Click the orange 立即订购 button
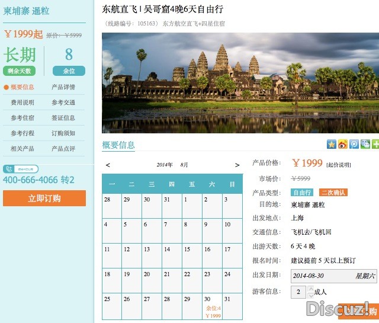This screenshot has width=379, height=323. coord(44,199)
